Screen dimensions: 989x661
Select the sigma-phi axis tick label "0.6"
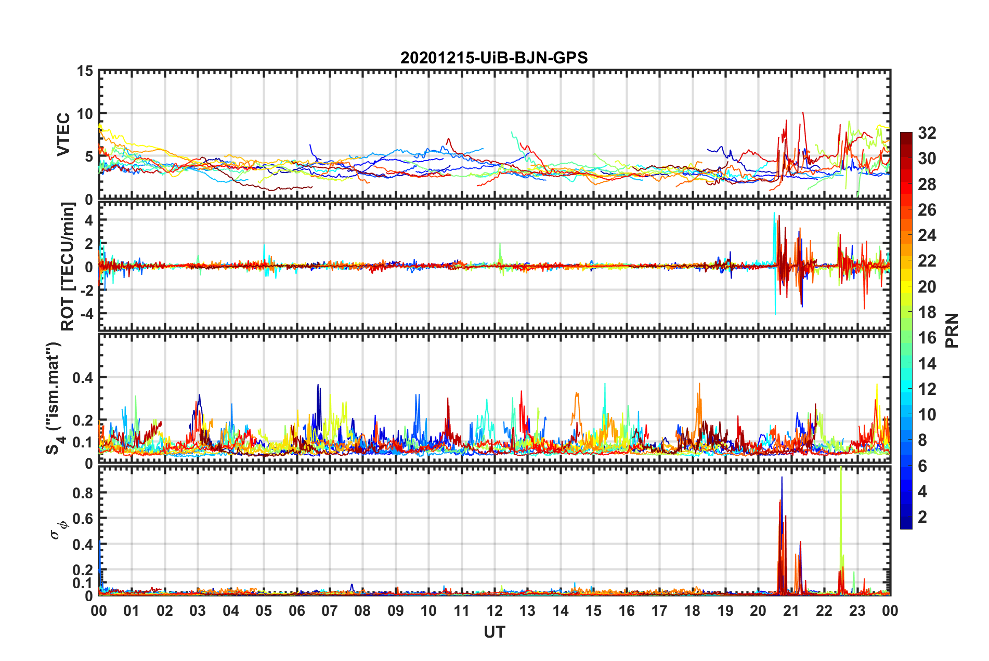click(x=83, y=519)
